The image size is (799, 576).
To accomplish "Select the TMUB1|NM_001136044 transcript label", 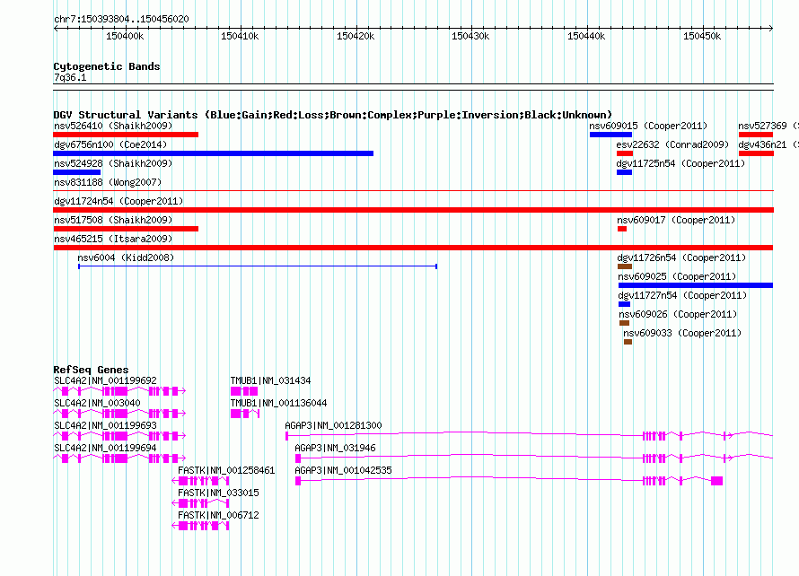I will click(x=278, y=403).
